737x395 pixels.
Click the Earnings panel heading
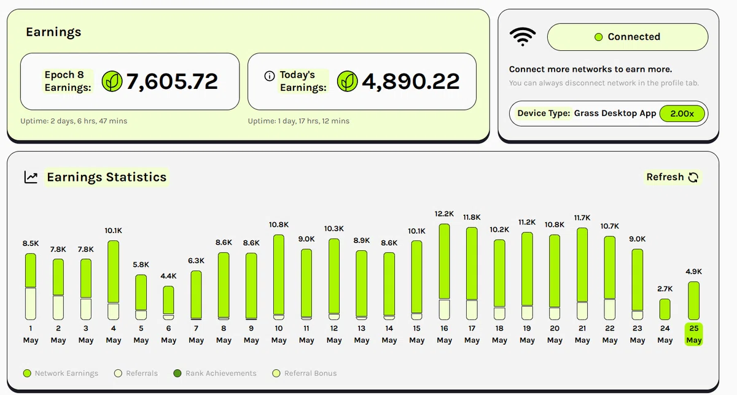[53, 32]
